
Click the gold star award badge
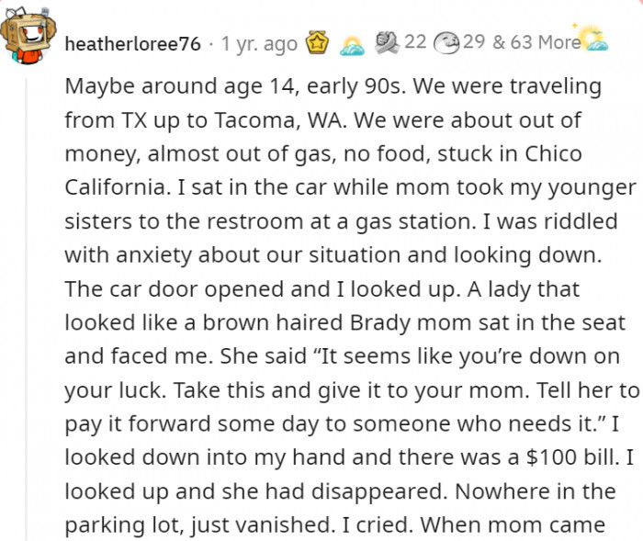click(x=318, y=42)
